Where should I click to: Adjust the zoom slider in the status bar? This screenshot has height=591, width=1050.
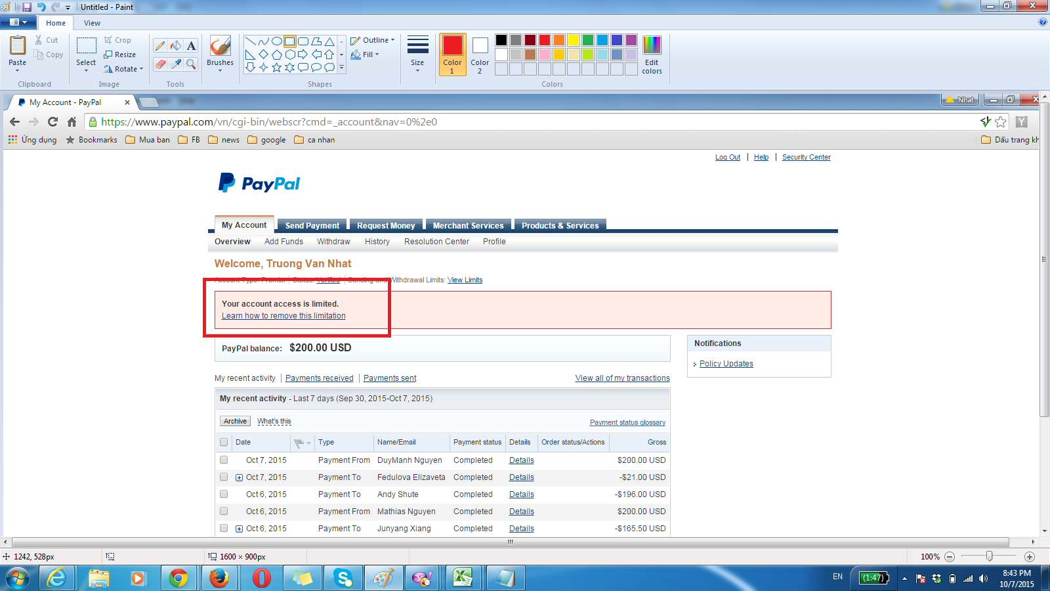[x=990, y=557]
